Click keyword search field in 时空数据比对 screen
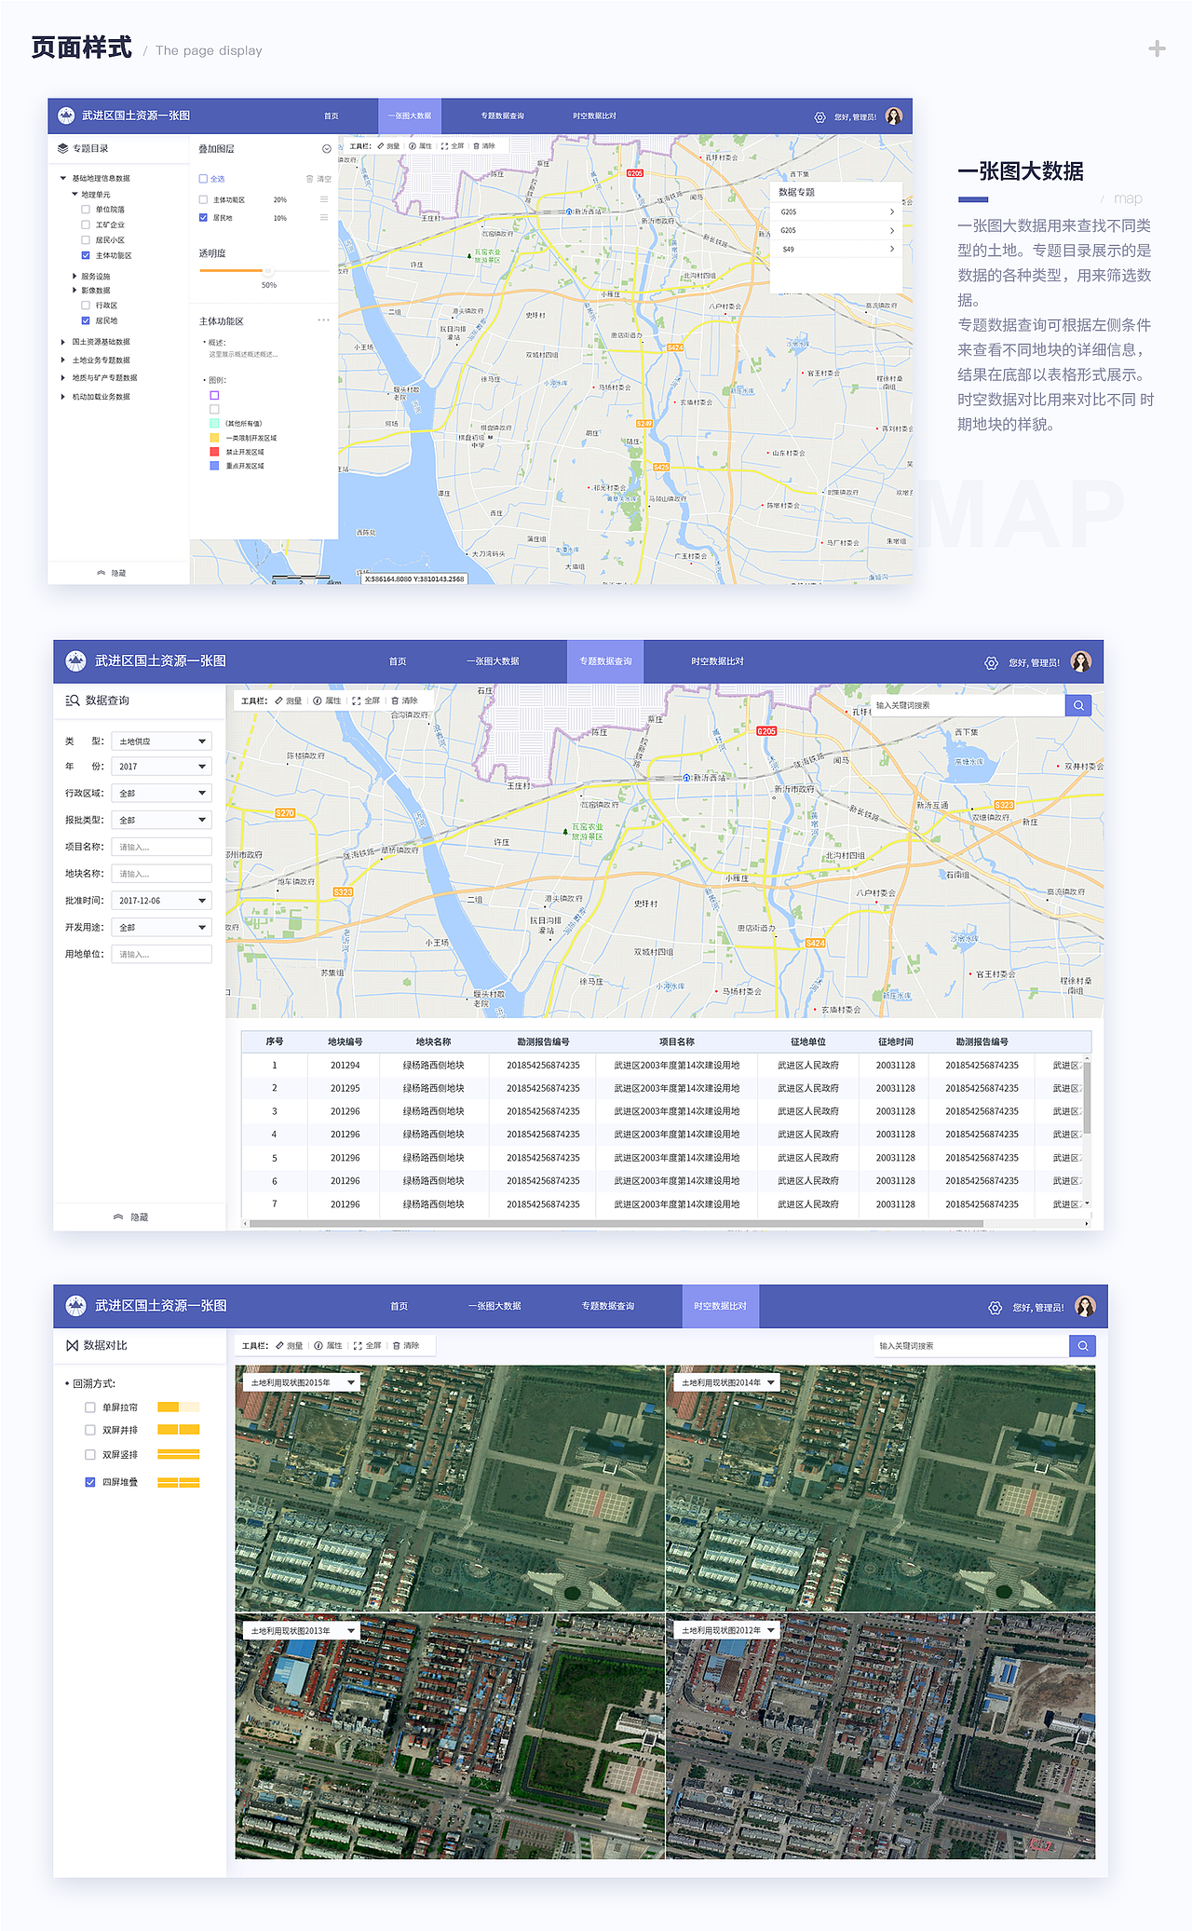 tap(970, 1346)
